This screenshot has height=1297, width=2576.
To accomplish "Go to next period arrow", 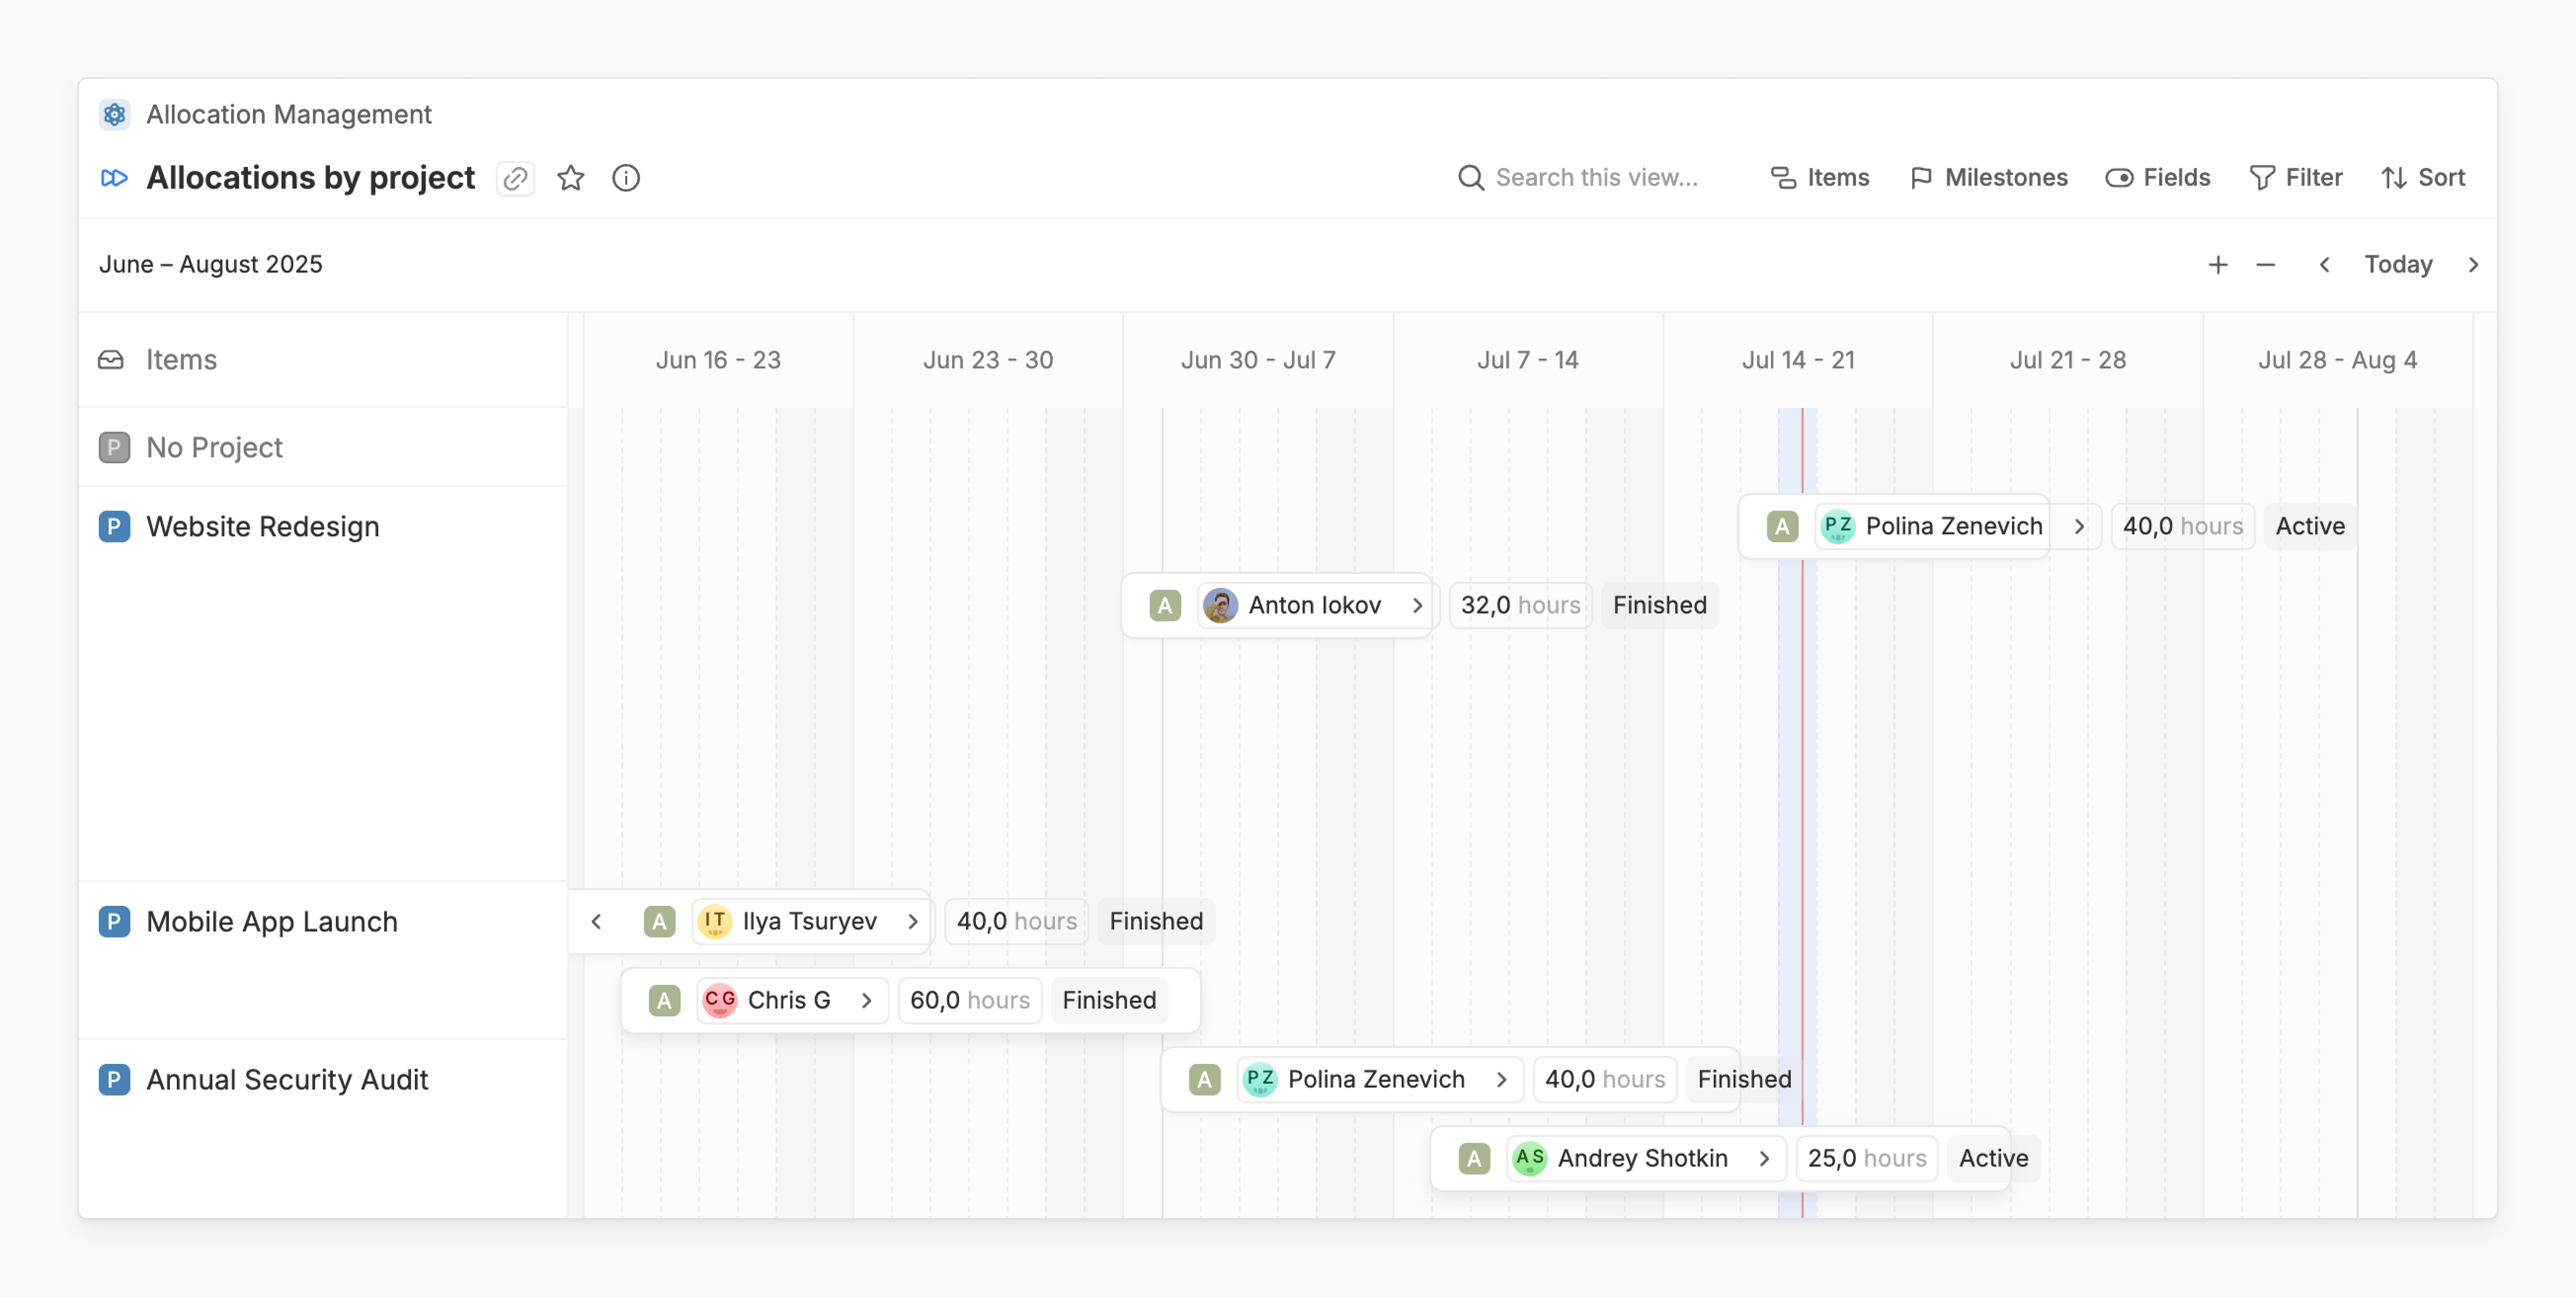I will click(x=2472, y=265).
